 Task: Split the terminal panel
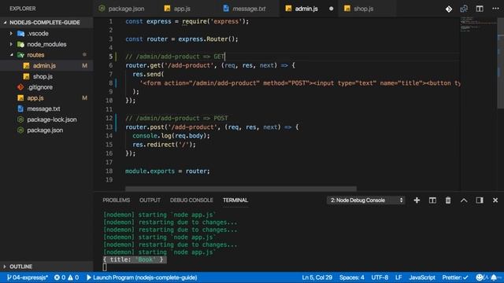click(432, 200)
